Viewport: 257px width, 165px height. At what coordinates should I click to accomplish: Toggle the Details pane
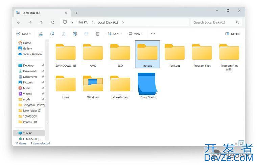pyautogui.click(x=232, y=34)
